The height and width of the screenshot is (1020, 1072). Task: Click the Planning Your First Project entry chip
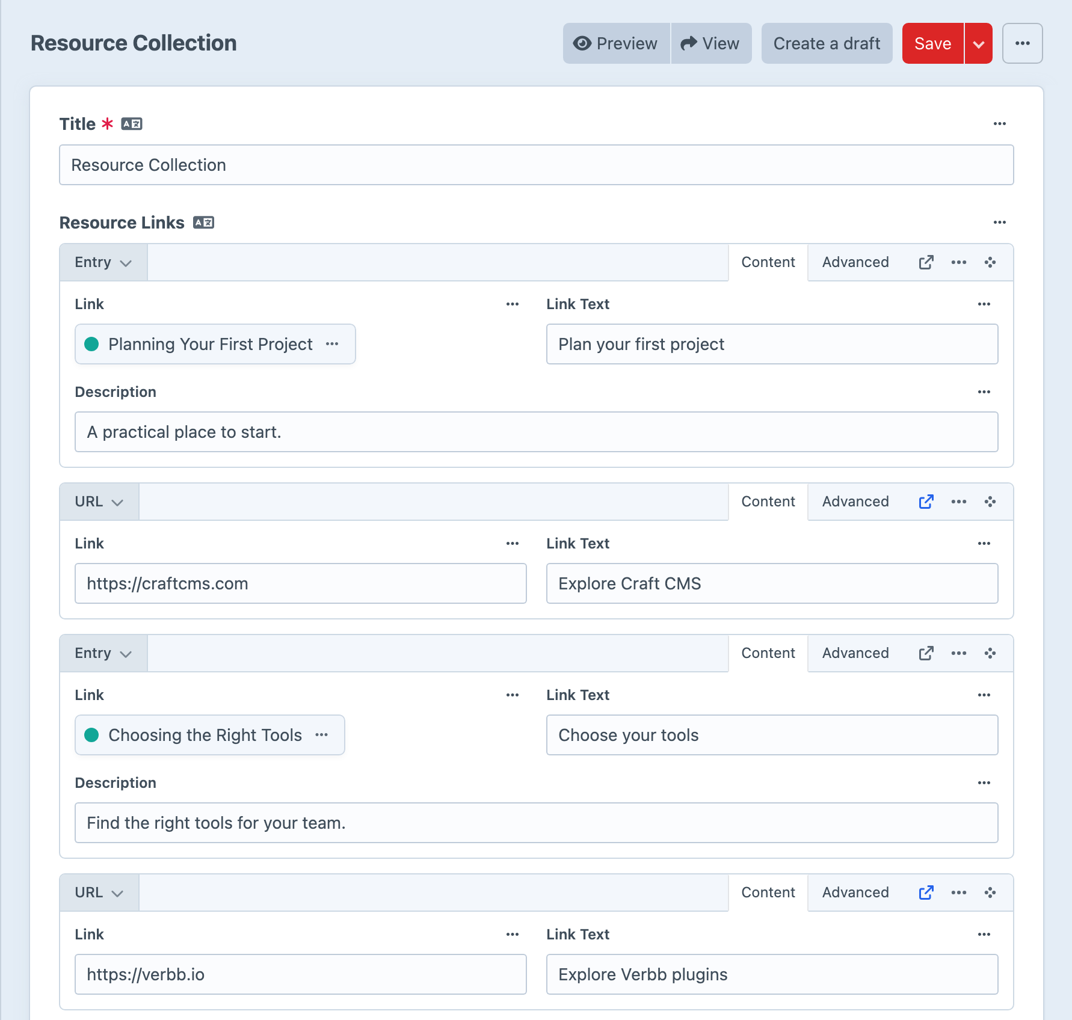tap(215, 344)
